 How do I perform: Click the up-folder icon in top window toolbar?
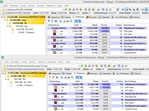(x=93, y=10)
